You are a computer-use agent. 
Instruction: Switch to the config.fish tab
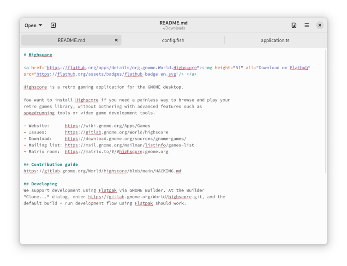[173, 40]
